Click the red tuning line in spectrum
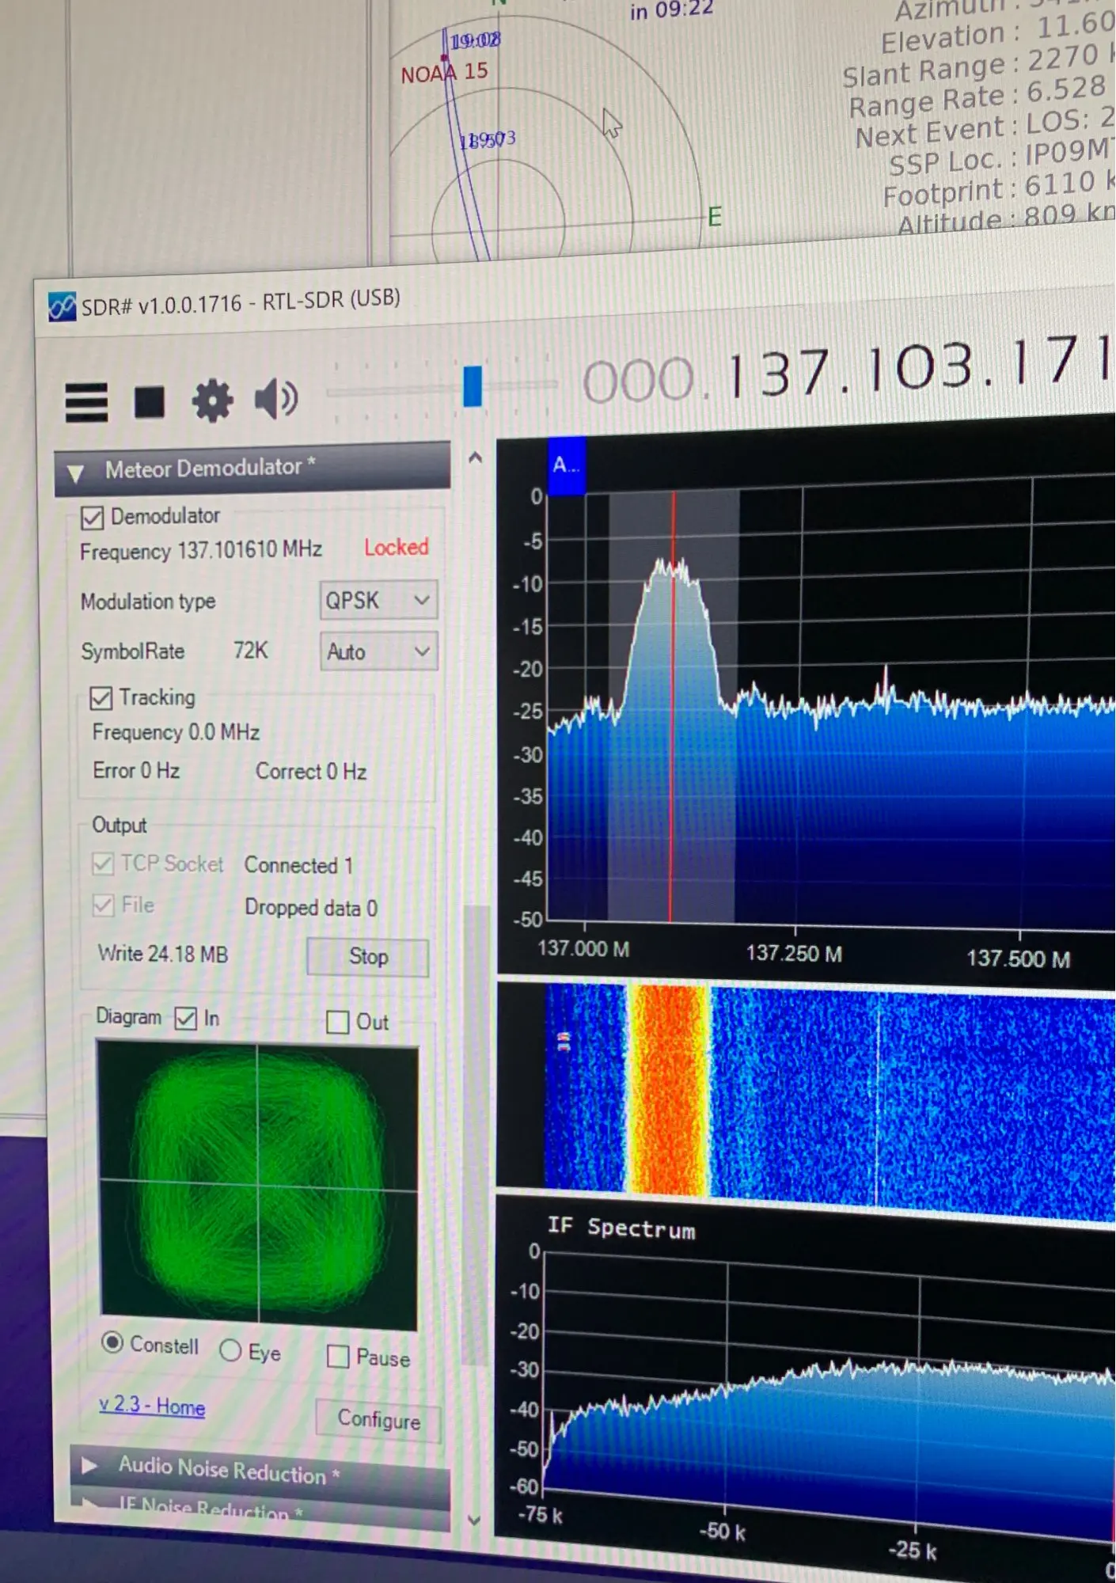 pos(673,707)
